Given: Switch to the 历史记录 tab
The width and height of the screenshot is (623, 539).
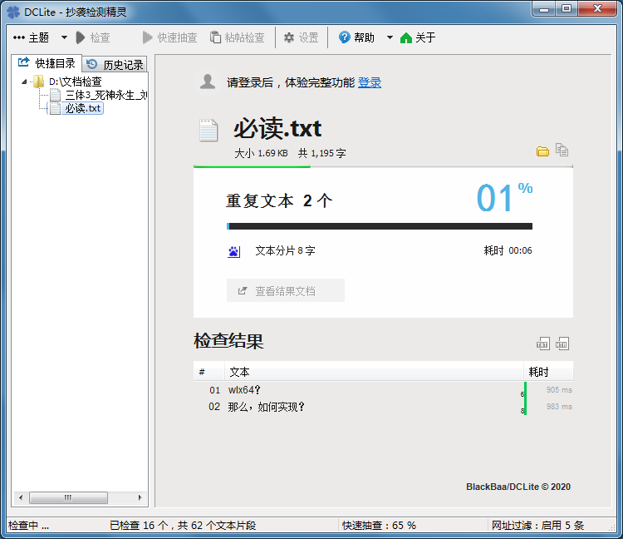Looking at the screenshot, I should [115, 64].
